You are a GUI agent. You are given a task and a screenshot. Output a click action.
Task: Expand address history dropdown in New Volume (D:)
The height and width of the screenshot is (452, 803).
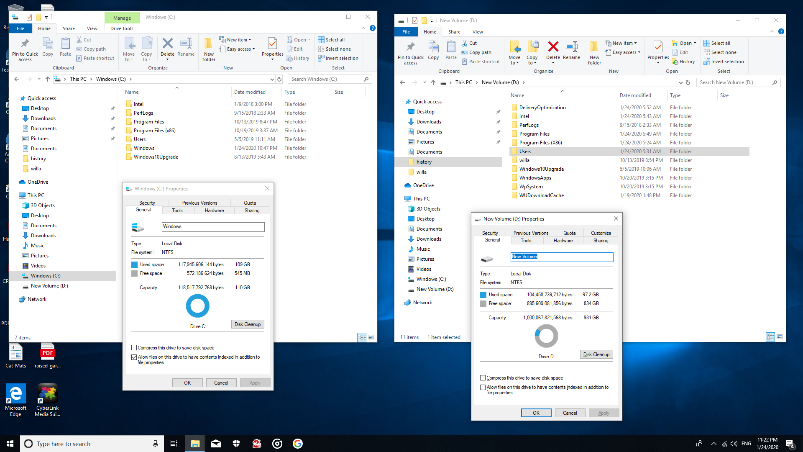coord(680,82)
